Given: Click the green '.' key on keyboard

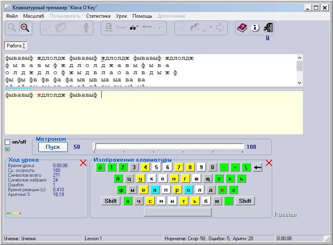Looking at the screenshot, I should point(229,201).
